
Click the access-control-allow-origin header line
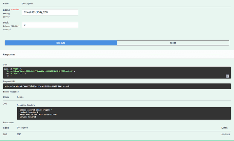[x=36, y=110]
